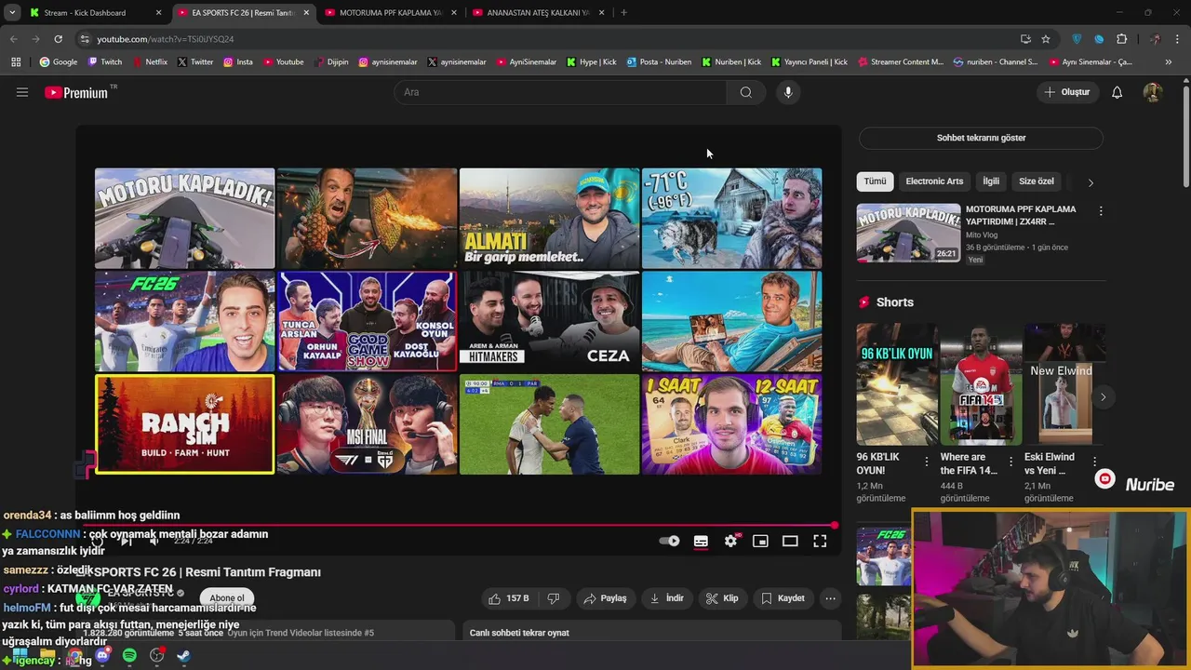Select the Size özel filter chip

point(1037,181)
